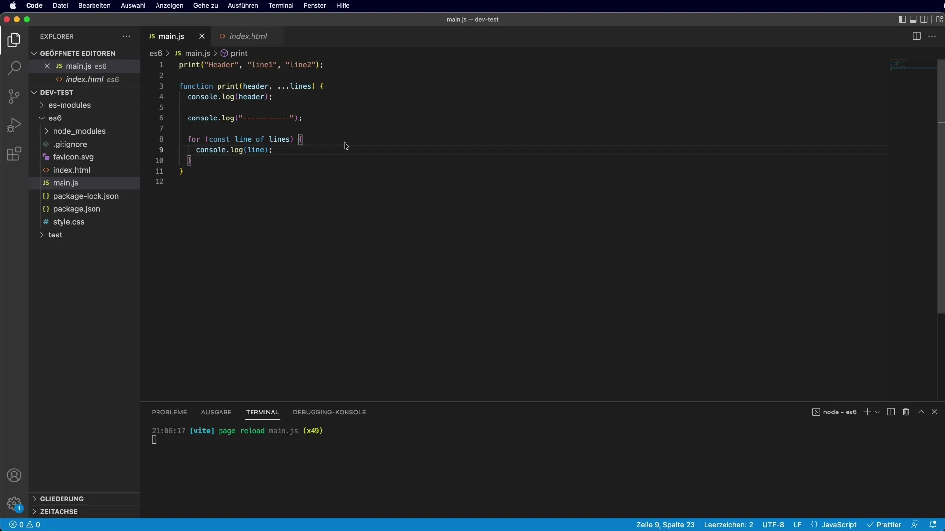Open the Search view in activity bar
Image resolution: width=945 pixels, height=531 pixels.
[x=14, y=68]
